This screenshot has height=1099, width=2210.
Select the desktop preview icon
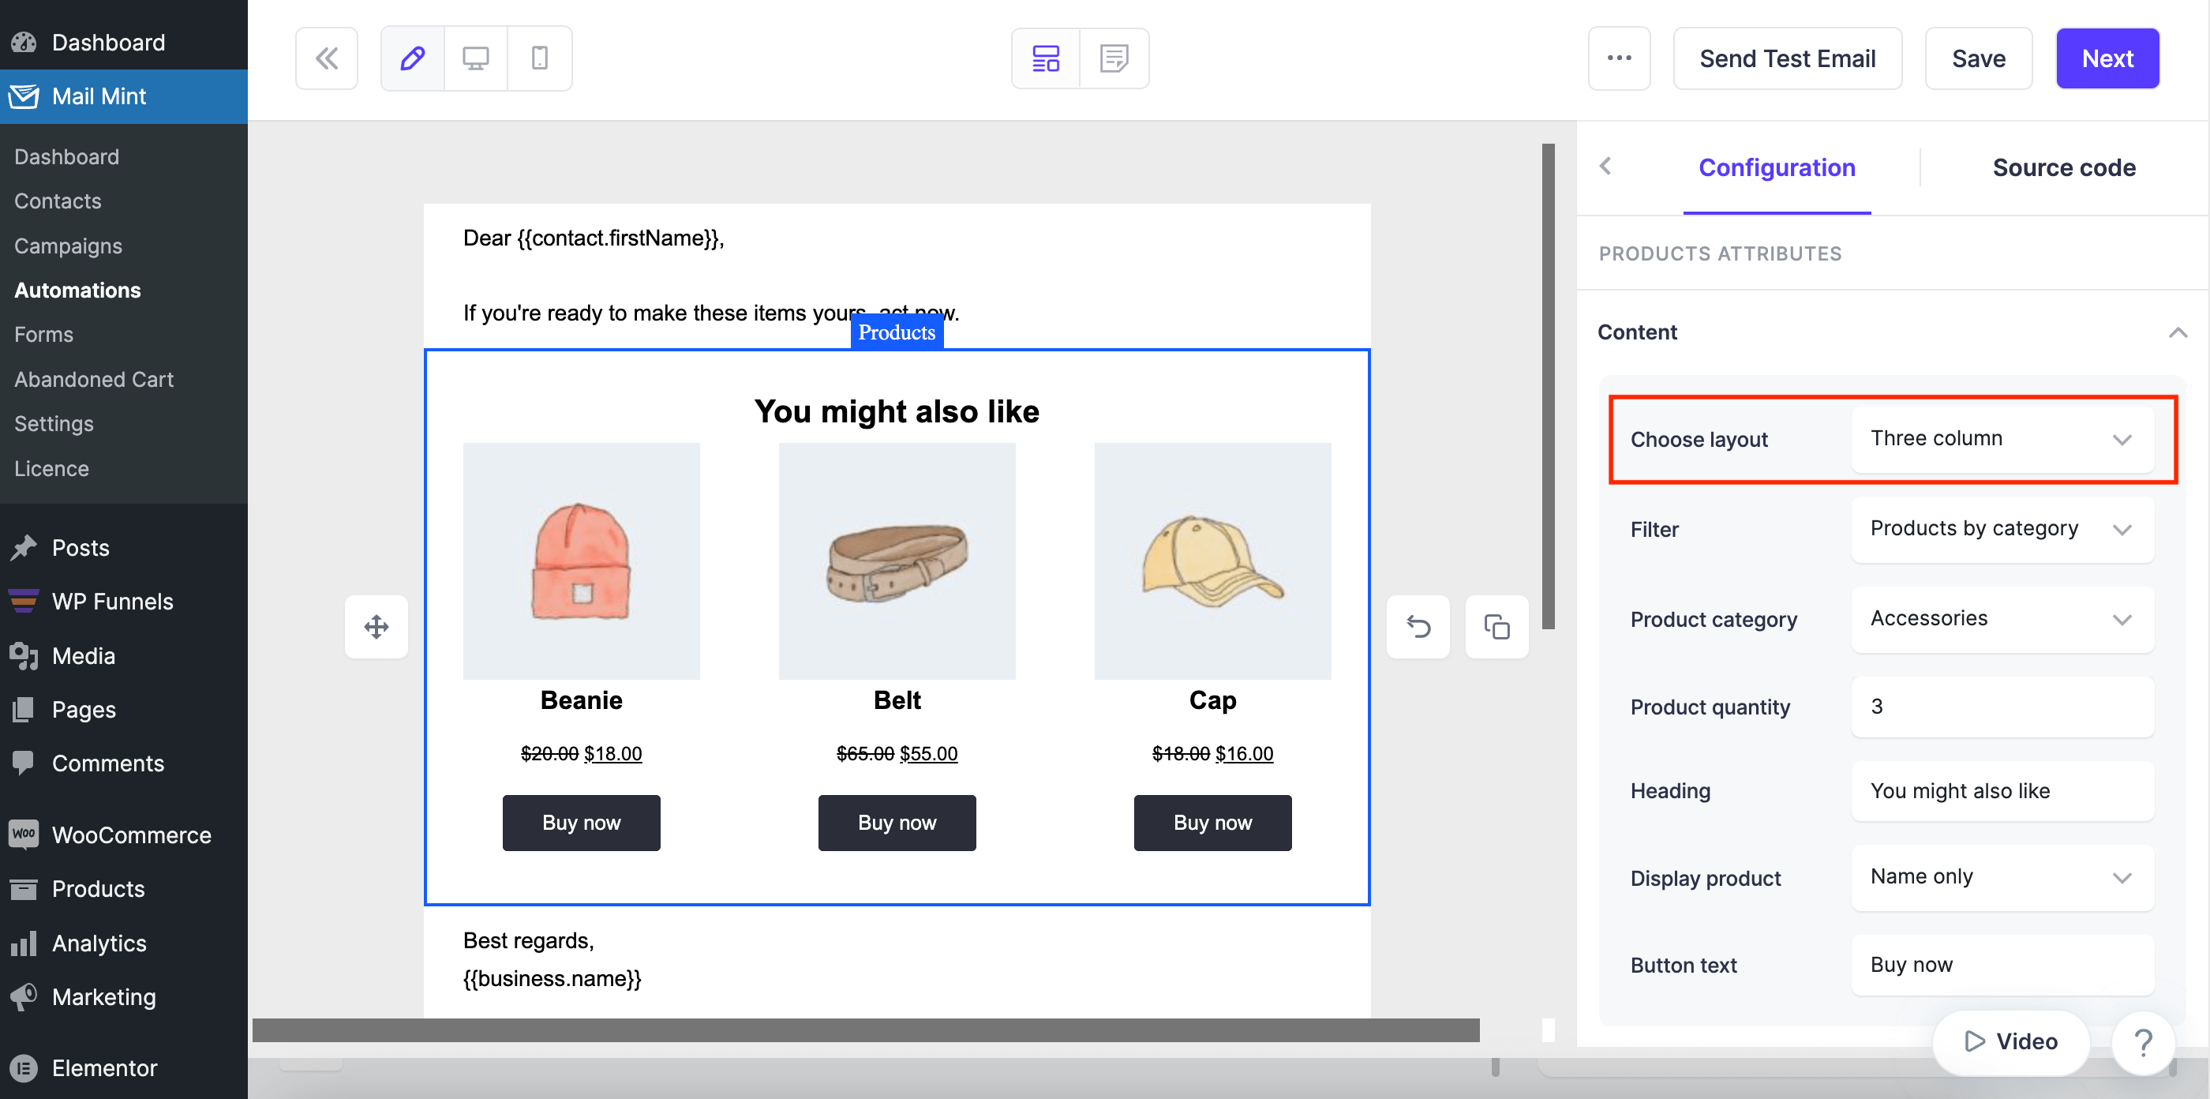(477, 58)
